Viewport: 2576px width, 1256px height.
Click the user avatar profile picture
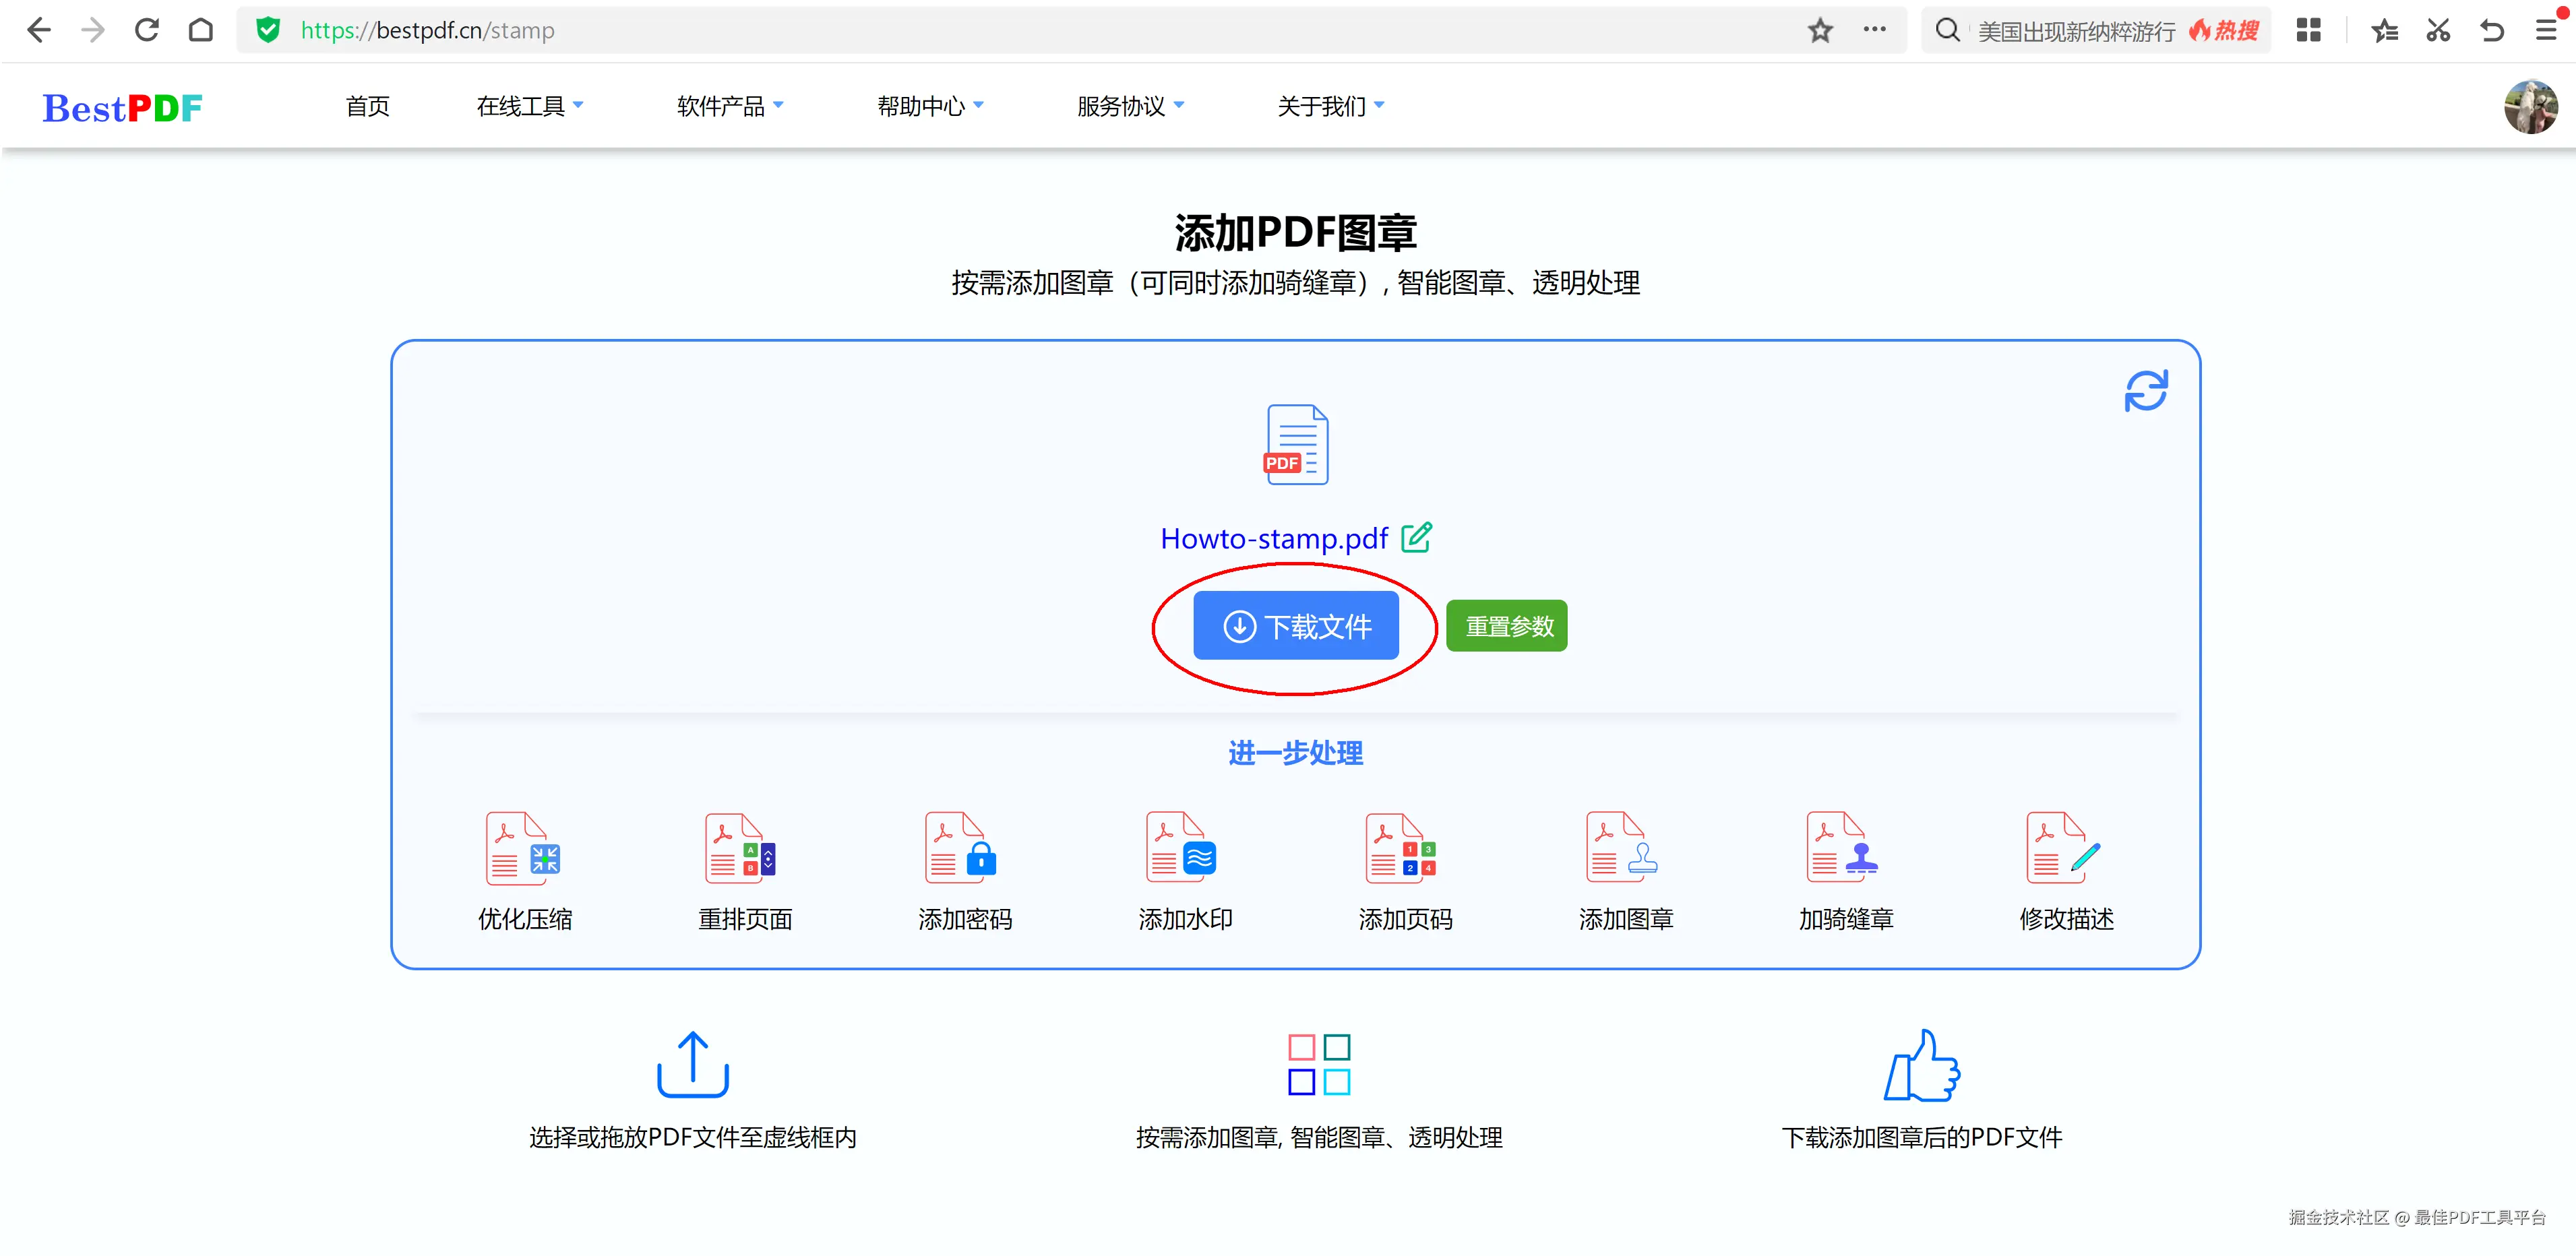(x=2530, y=107)
